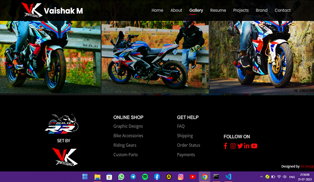Launch Spotify from the taskbar

tap(145, 177)
